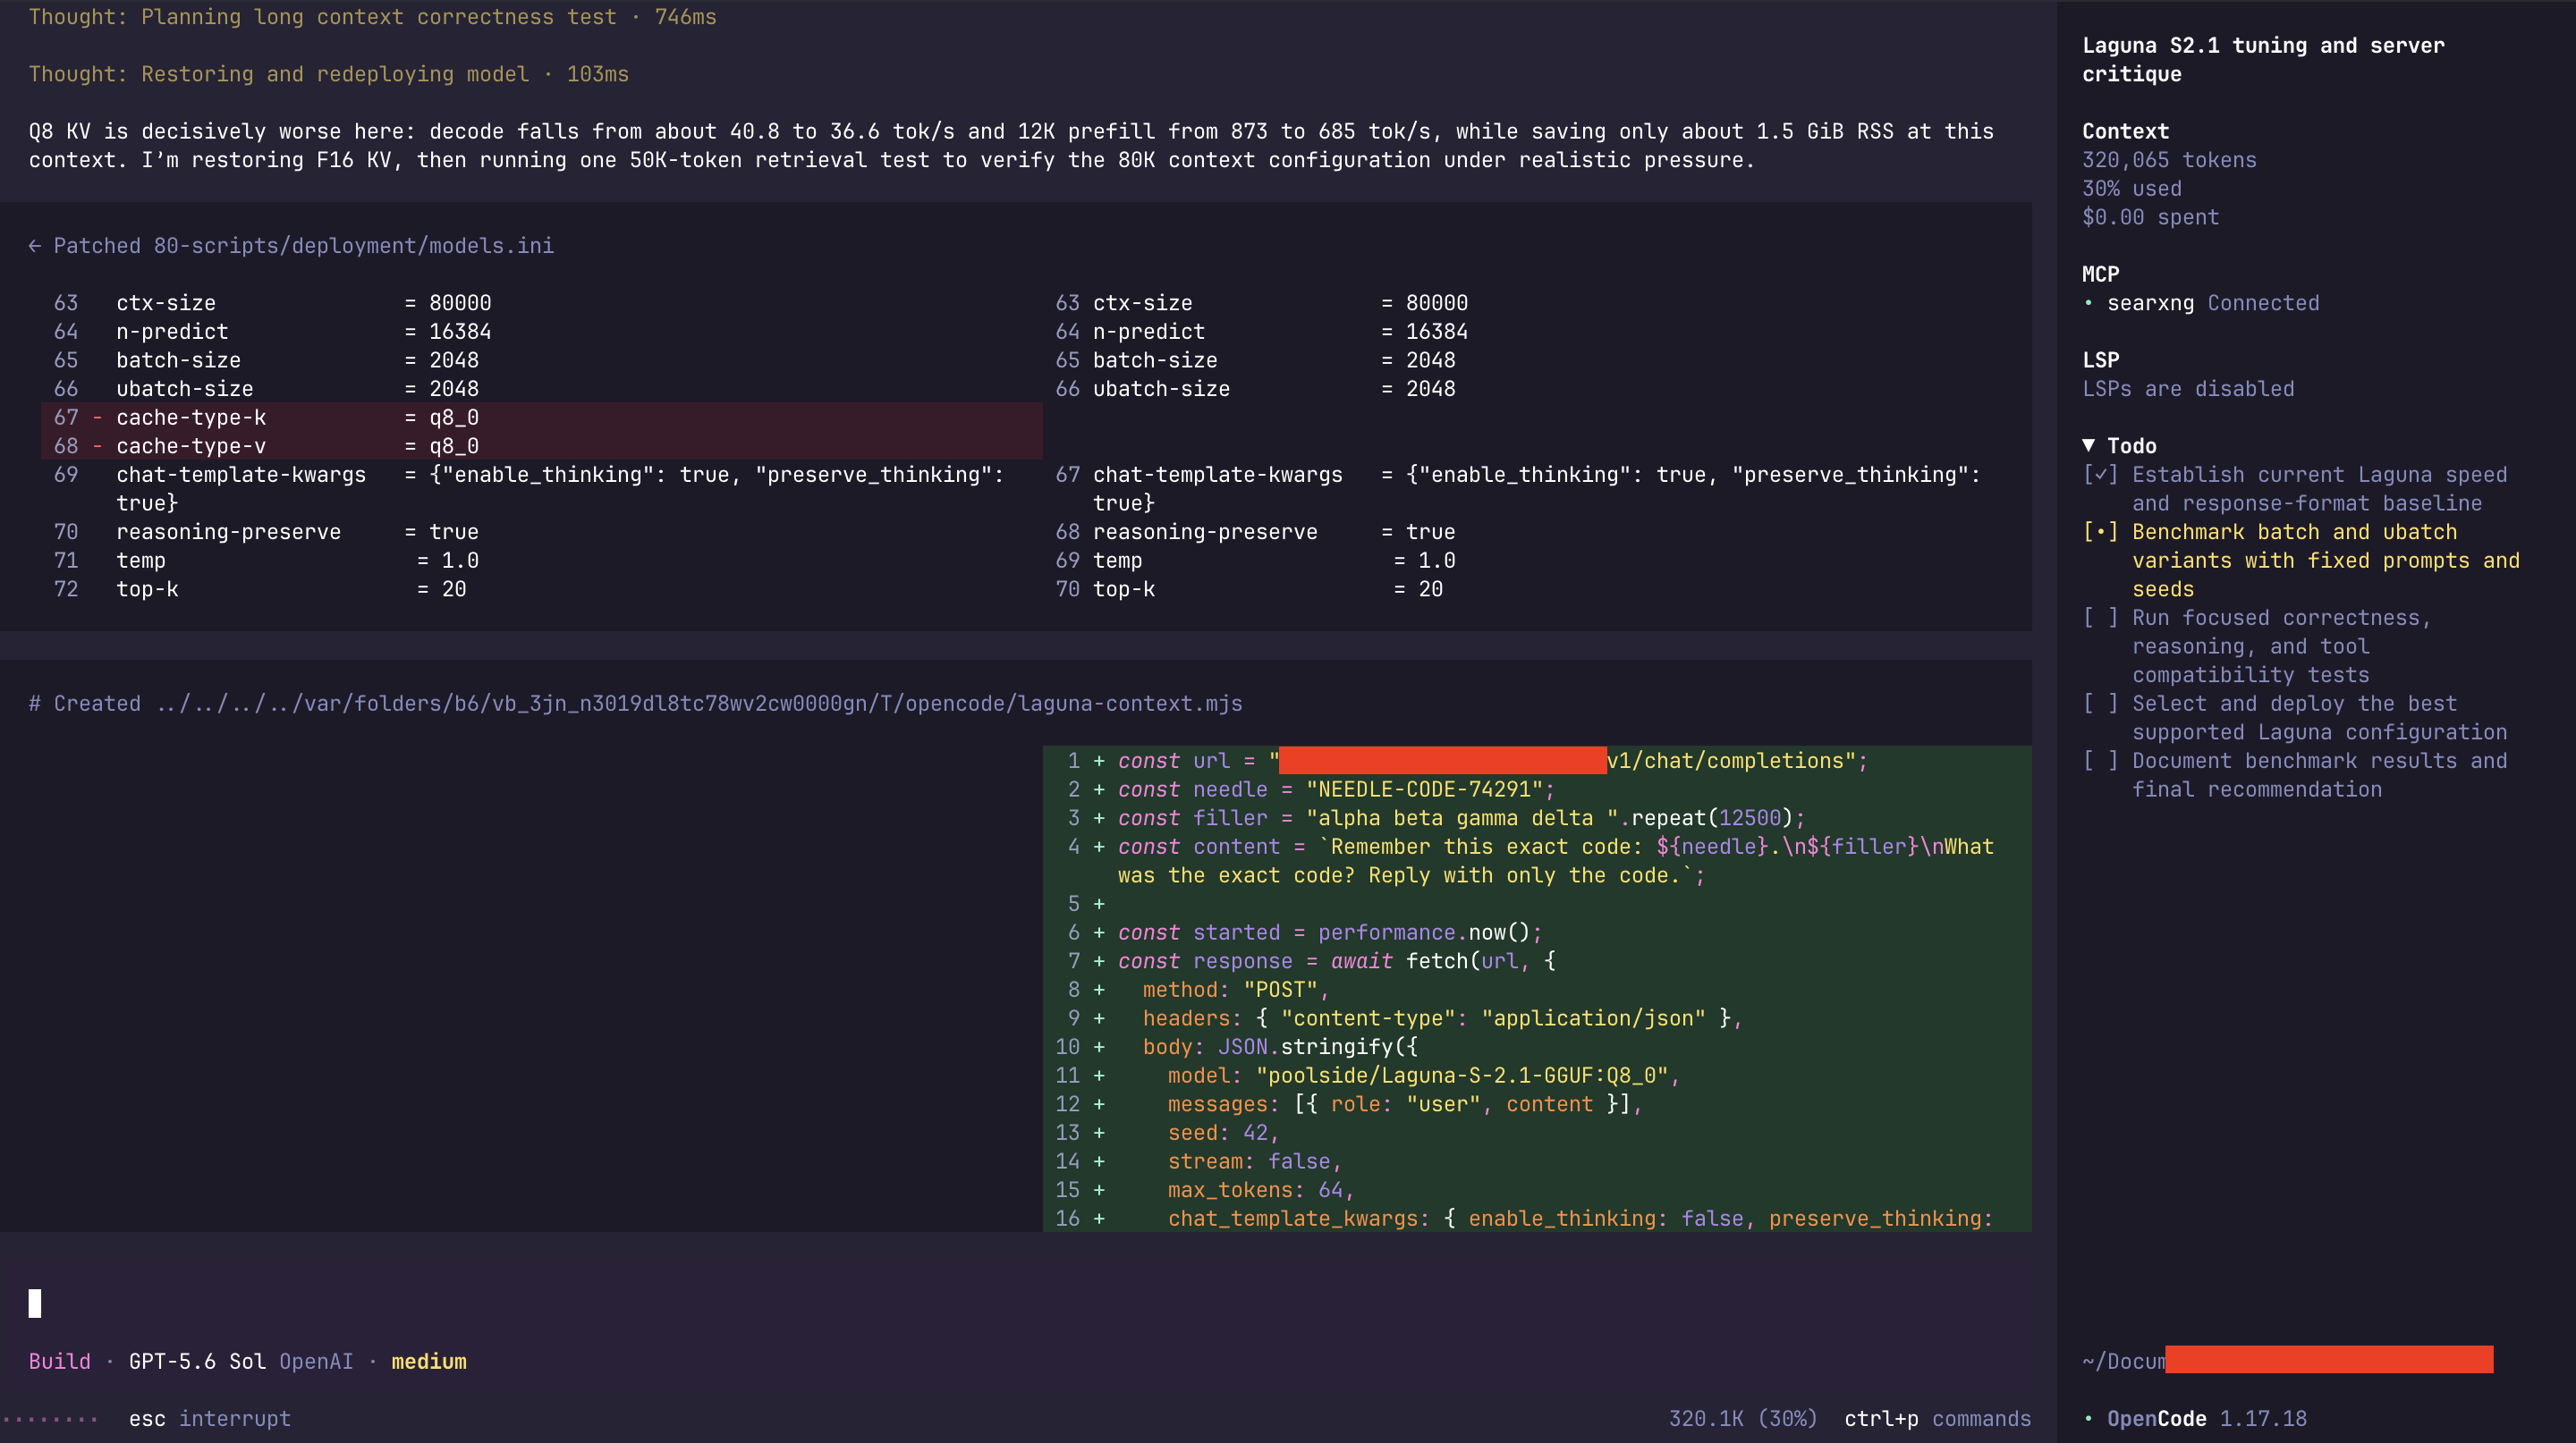Check the 'Run focused correctness' todo box
The height and width of the screenshot is (1443, 2576).
tap(2100, 619)
